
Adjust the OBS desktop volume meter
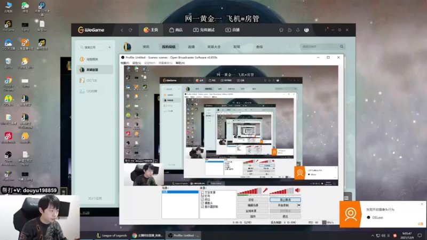click(x=282, y=191)
